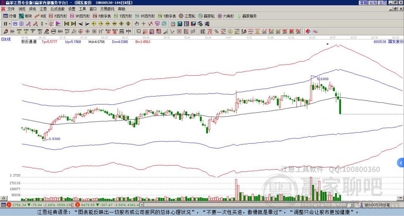Click horizontal scrollbar right arrow

point(352,205)
